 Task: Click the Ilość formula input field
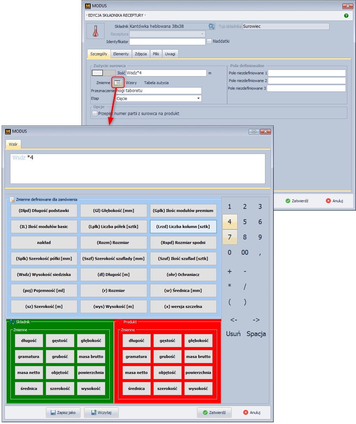166,73
